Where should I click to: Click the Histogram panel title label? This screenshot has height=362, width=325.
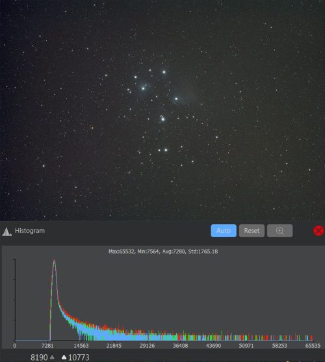point(30,231)
